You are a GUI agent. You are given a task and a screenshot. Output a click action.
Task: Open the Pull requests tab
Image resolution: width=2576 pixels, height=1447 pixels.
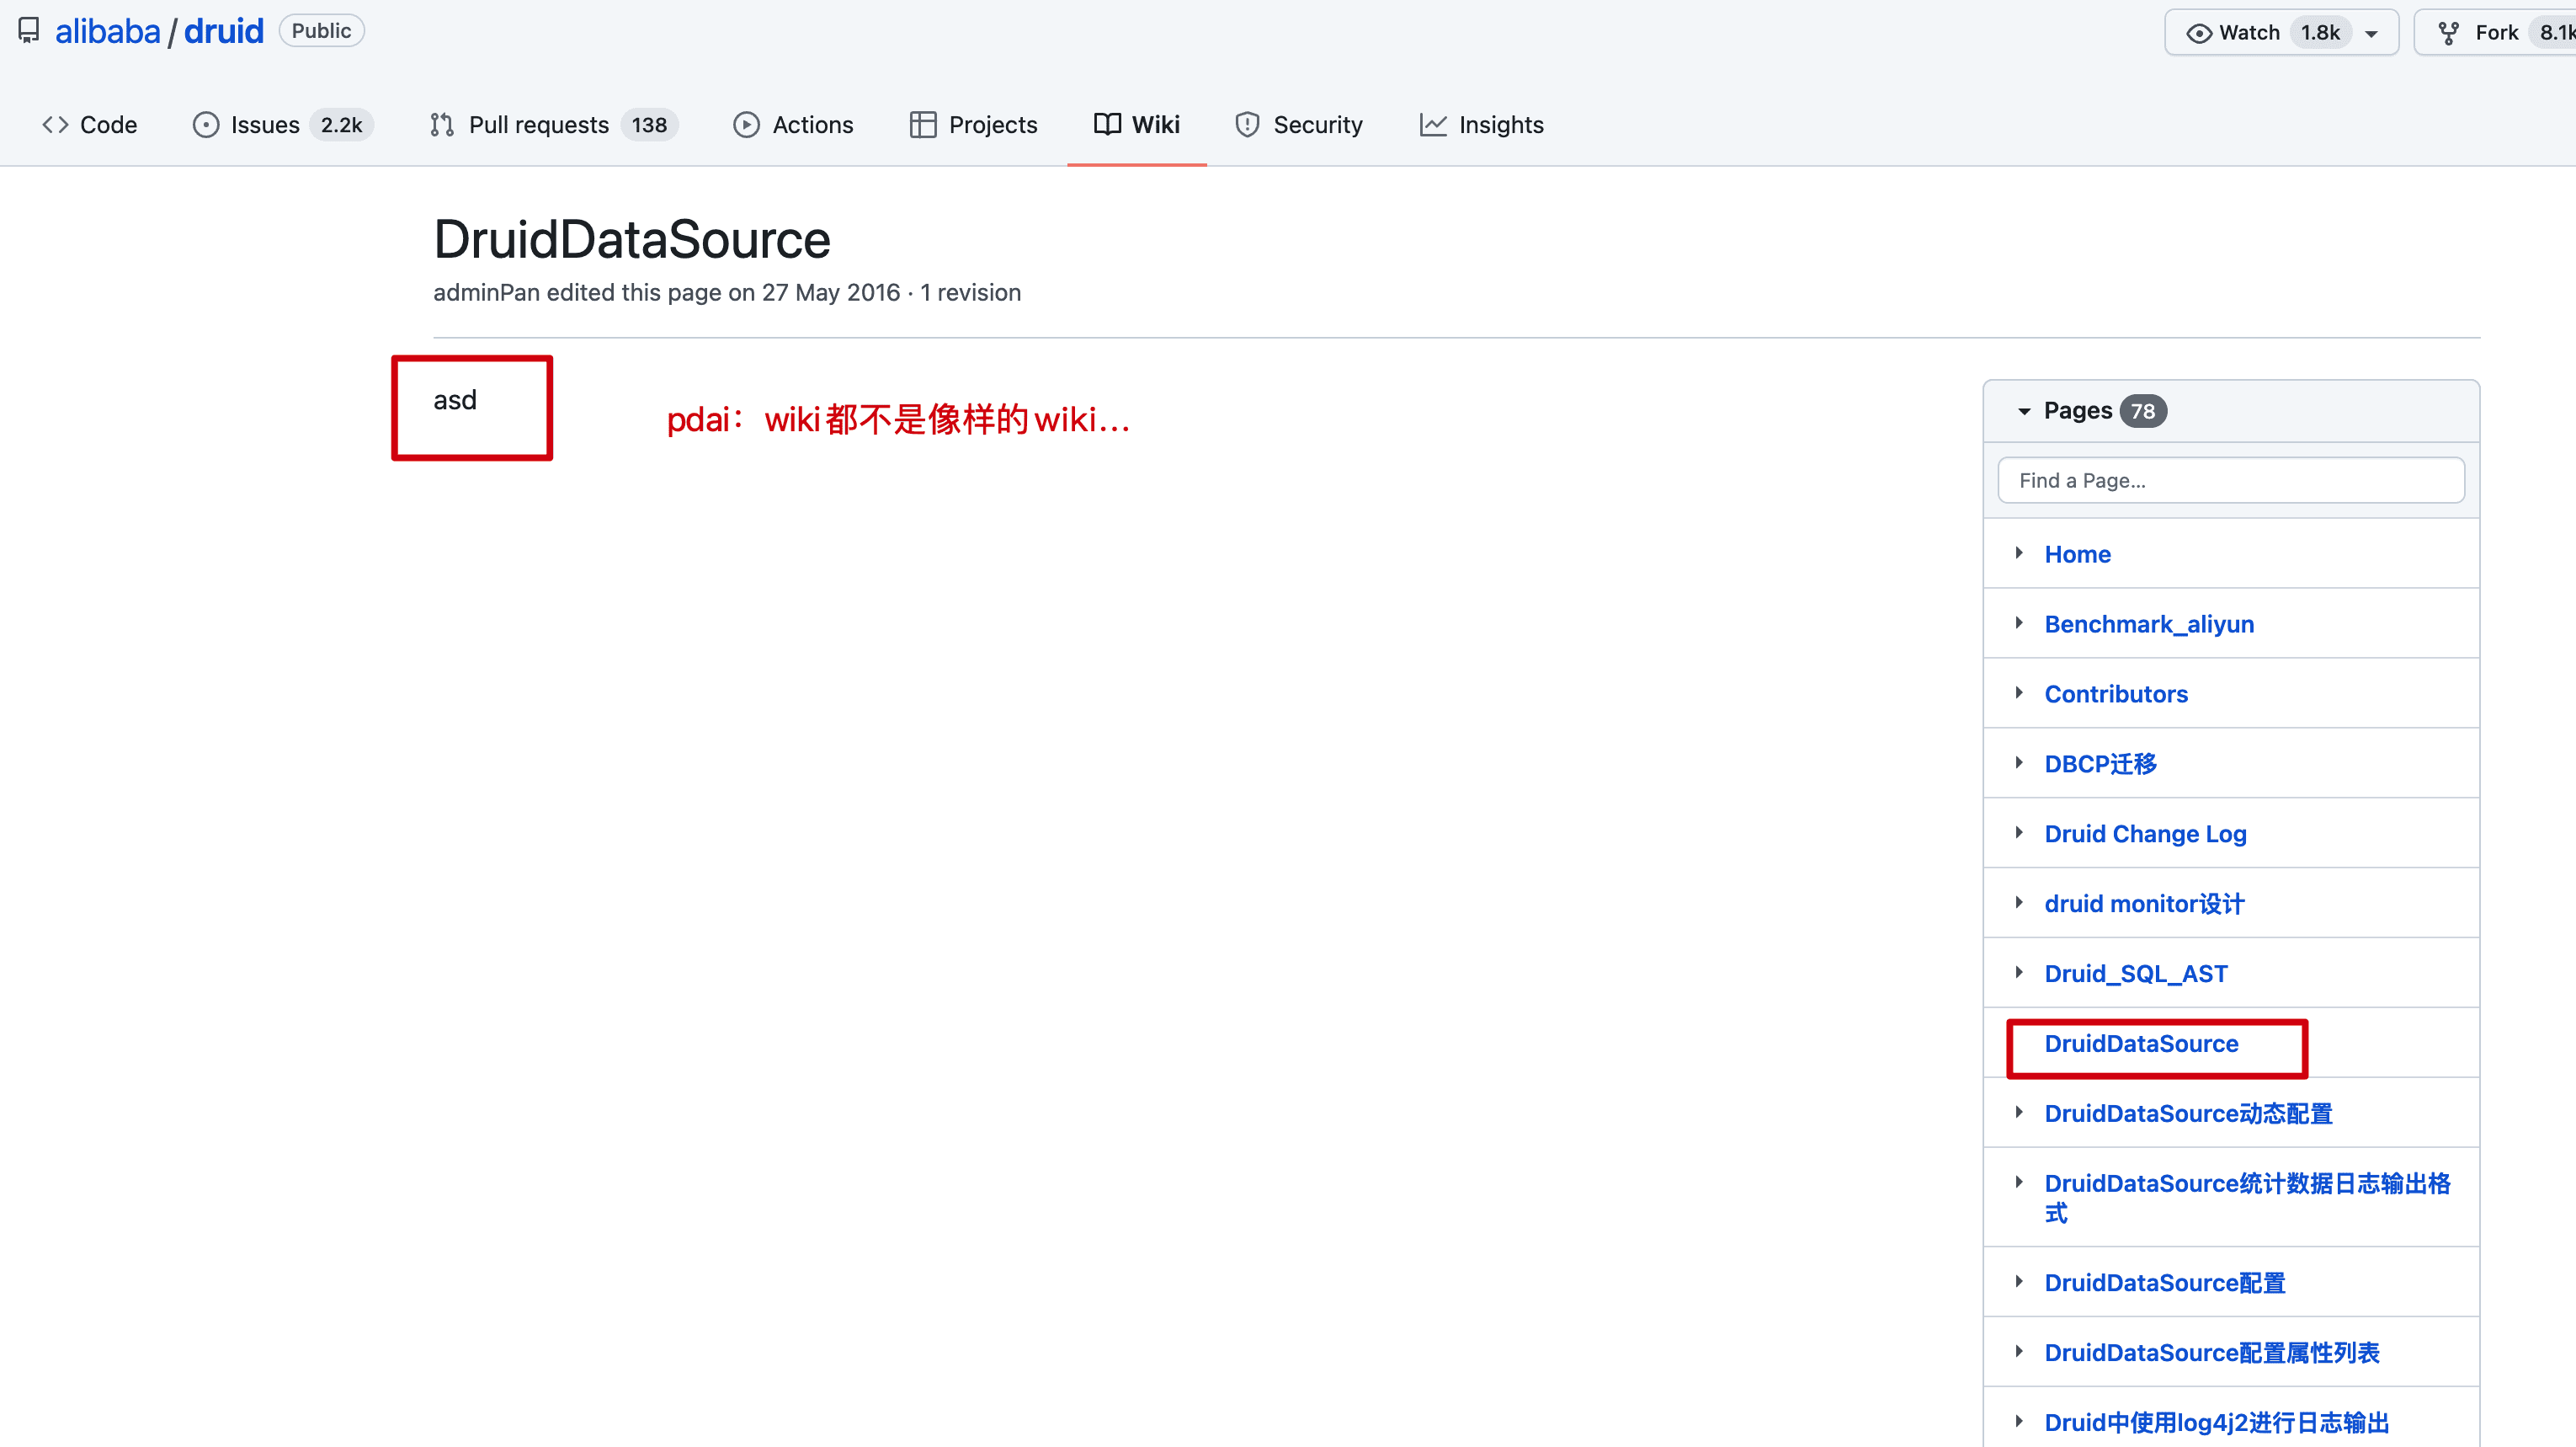pos(538,125)
